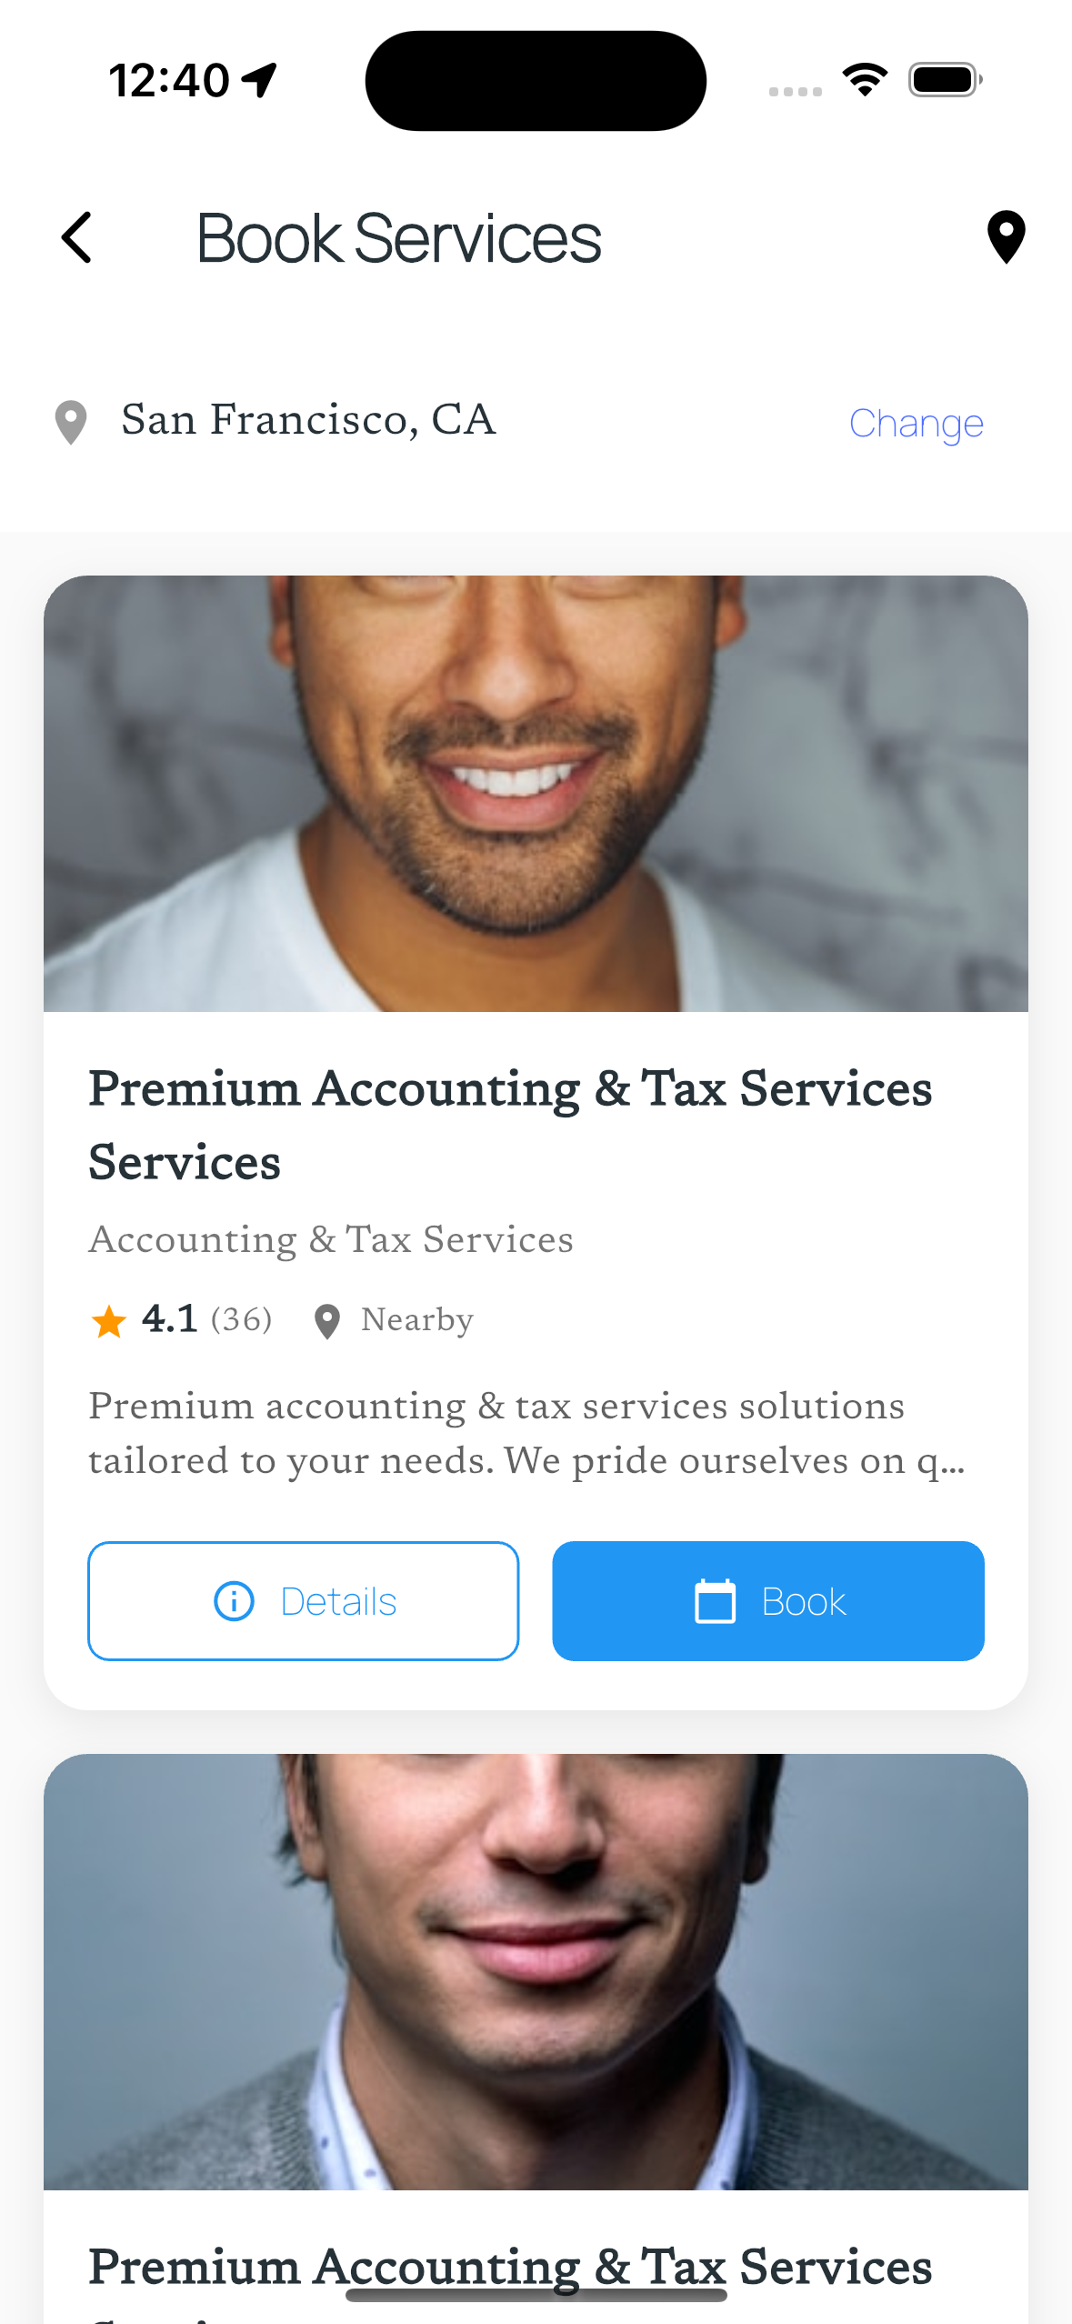Screen dimensions: 1072x2324
Task: Tap the Wi-Fi icon in the status bar
Action: 864,79
